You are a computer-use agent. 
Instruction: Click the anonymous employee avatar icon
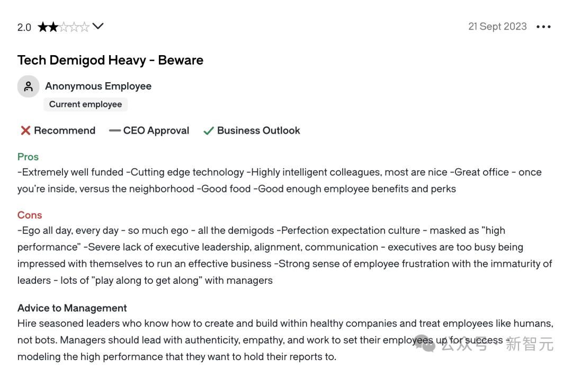pyautogui.click(x=28, y=86)
